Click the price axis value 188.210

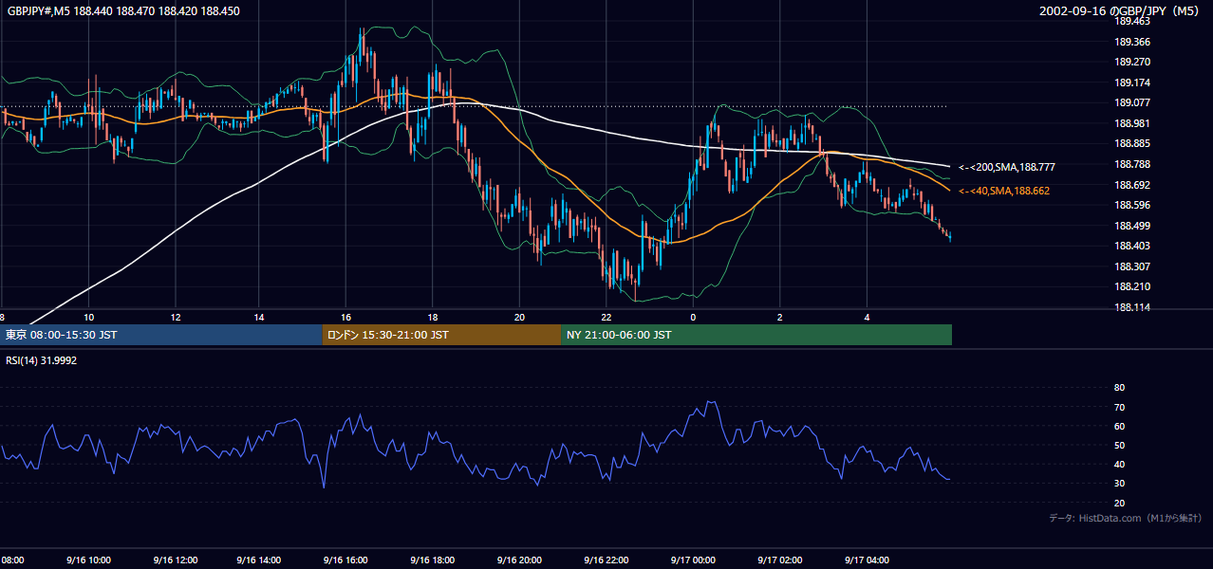click(x=1131, y=286)
